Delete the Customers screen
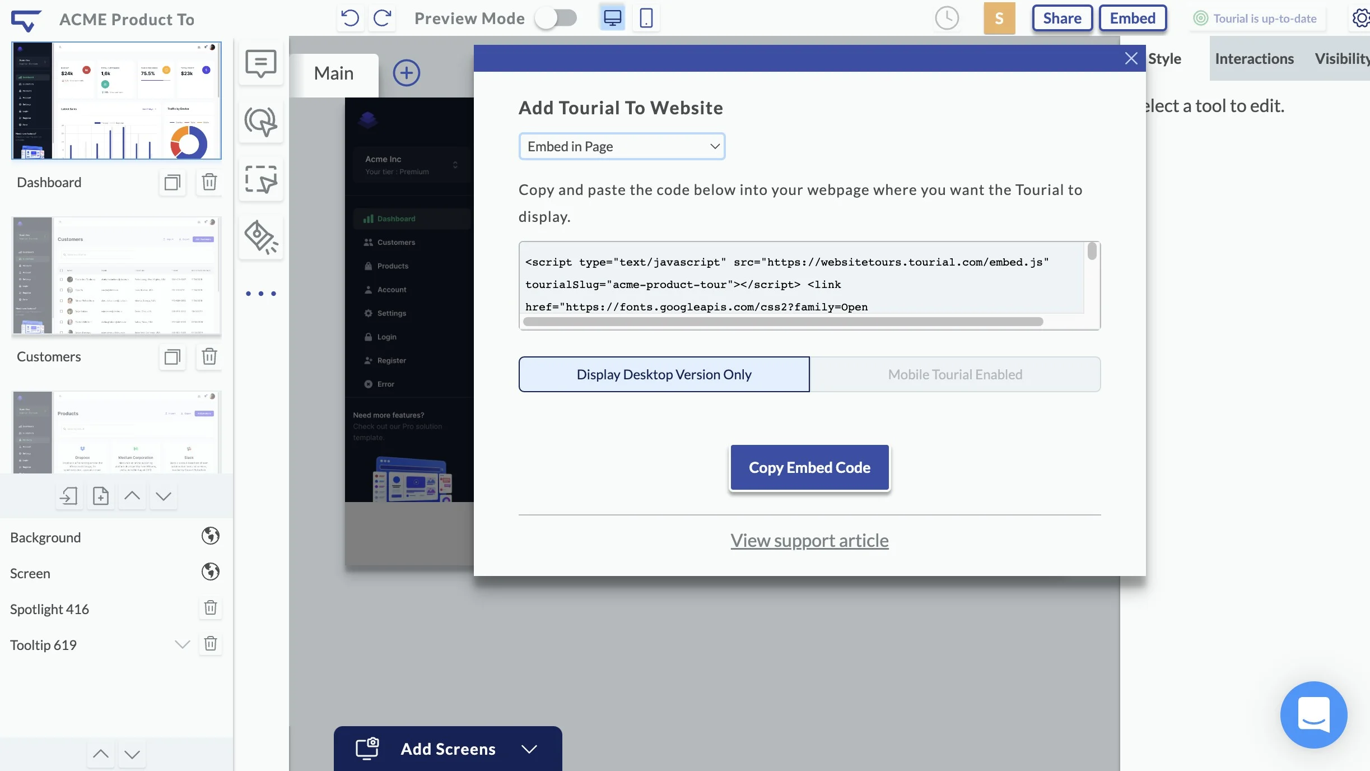The height and width of the screenshot is (771, 1370). 209,356
